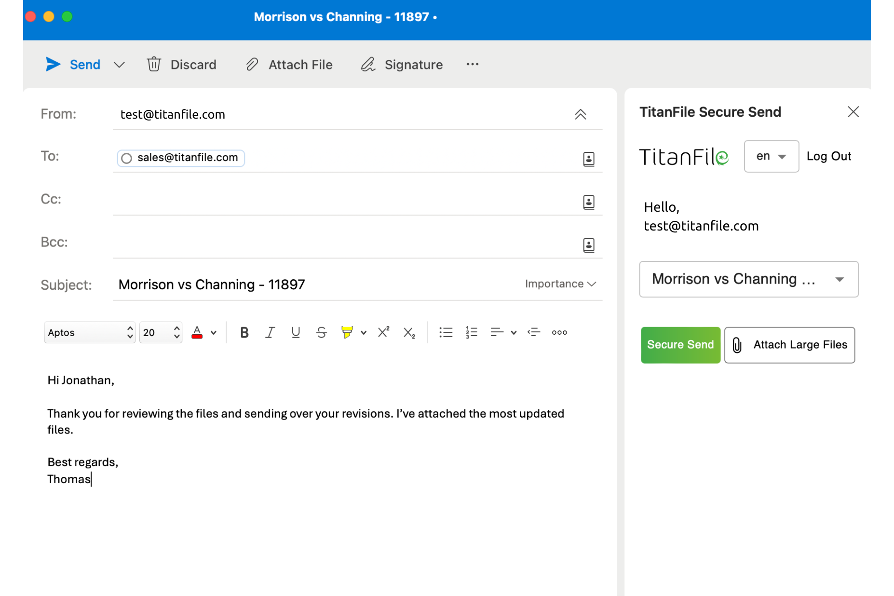Toggle italic formatting
The width and height of the screenshot is (894, 596).
[x=270, y=332]
